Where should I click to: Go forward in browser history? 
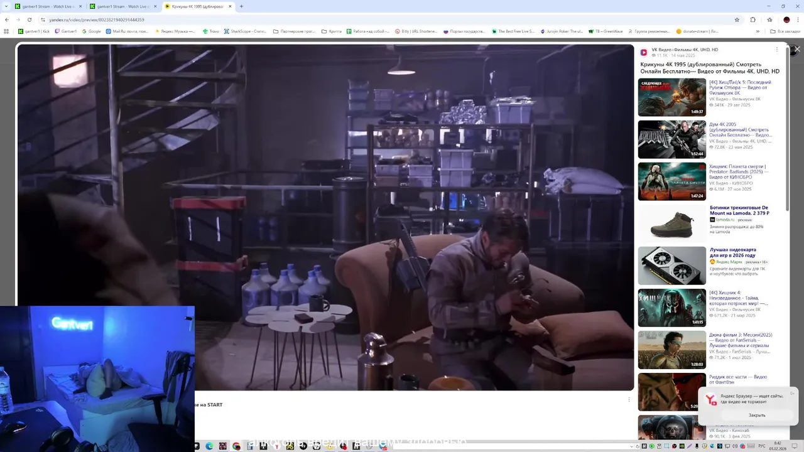click(x=18, y=19)
